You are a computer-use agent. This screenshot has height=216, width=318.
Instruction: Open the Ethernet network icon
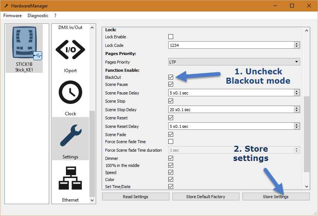tap(70, 178)
